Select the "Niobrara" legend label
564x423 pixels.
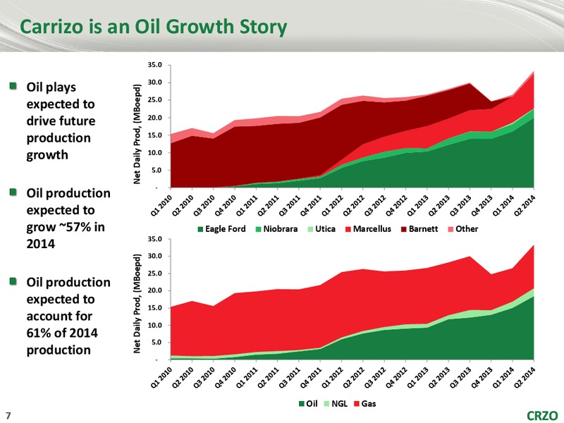tap(281, 229)
